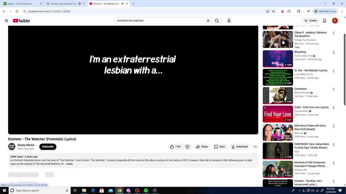Like the video with thumbs up

pyautogui.click(x=175, y=147)
